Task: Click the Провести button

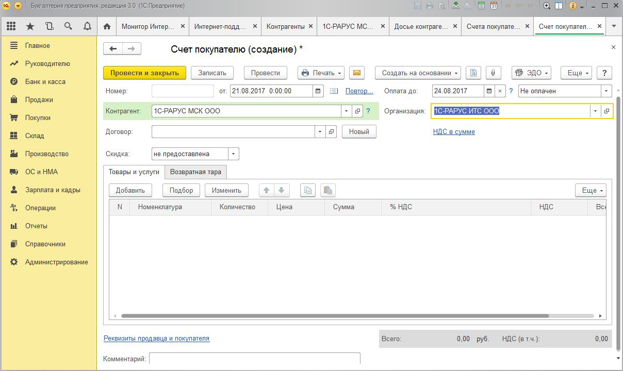Action: pos(266,73)
